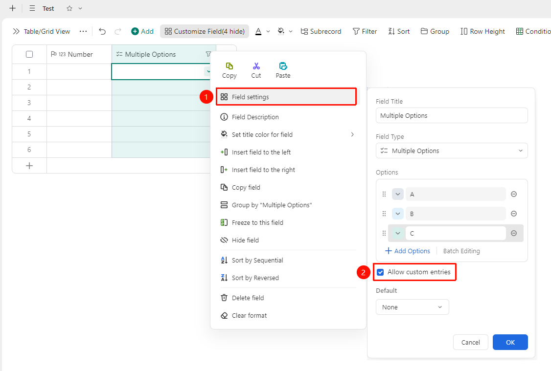Click the Filter toolbar button
The height and width of the screenshot is (371, 551).
[365, 31]
